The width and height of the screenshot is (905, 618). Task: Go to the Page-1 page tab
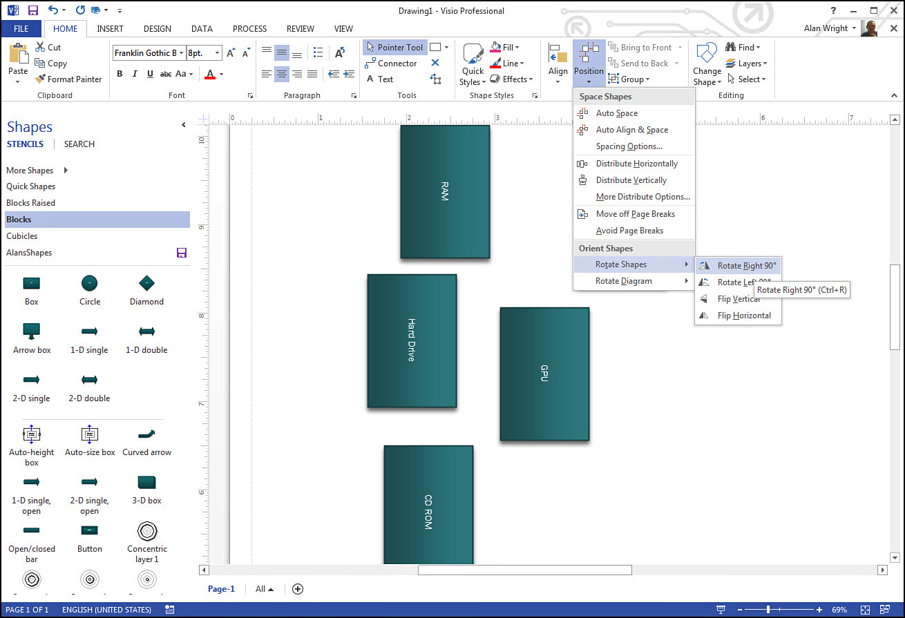(221, 589)
